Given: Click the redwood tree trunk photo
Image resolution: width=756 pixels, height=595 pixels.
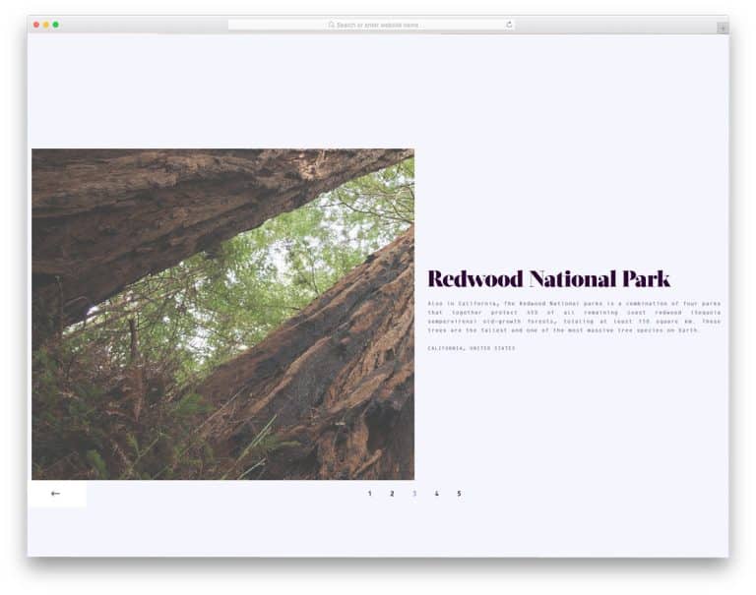Looking at the screenshot, I should [x=325, y=374].
